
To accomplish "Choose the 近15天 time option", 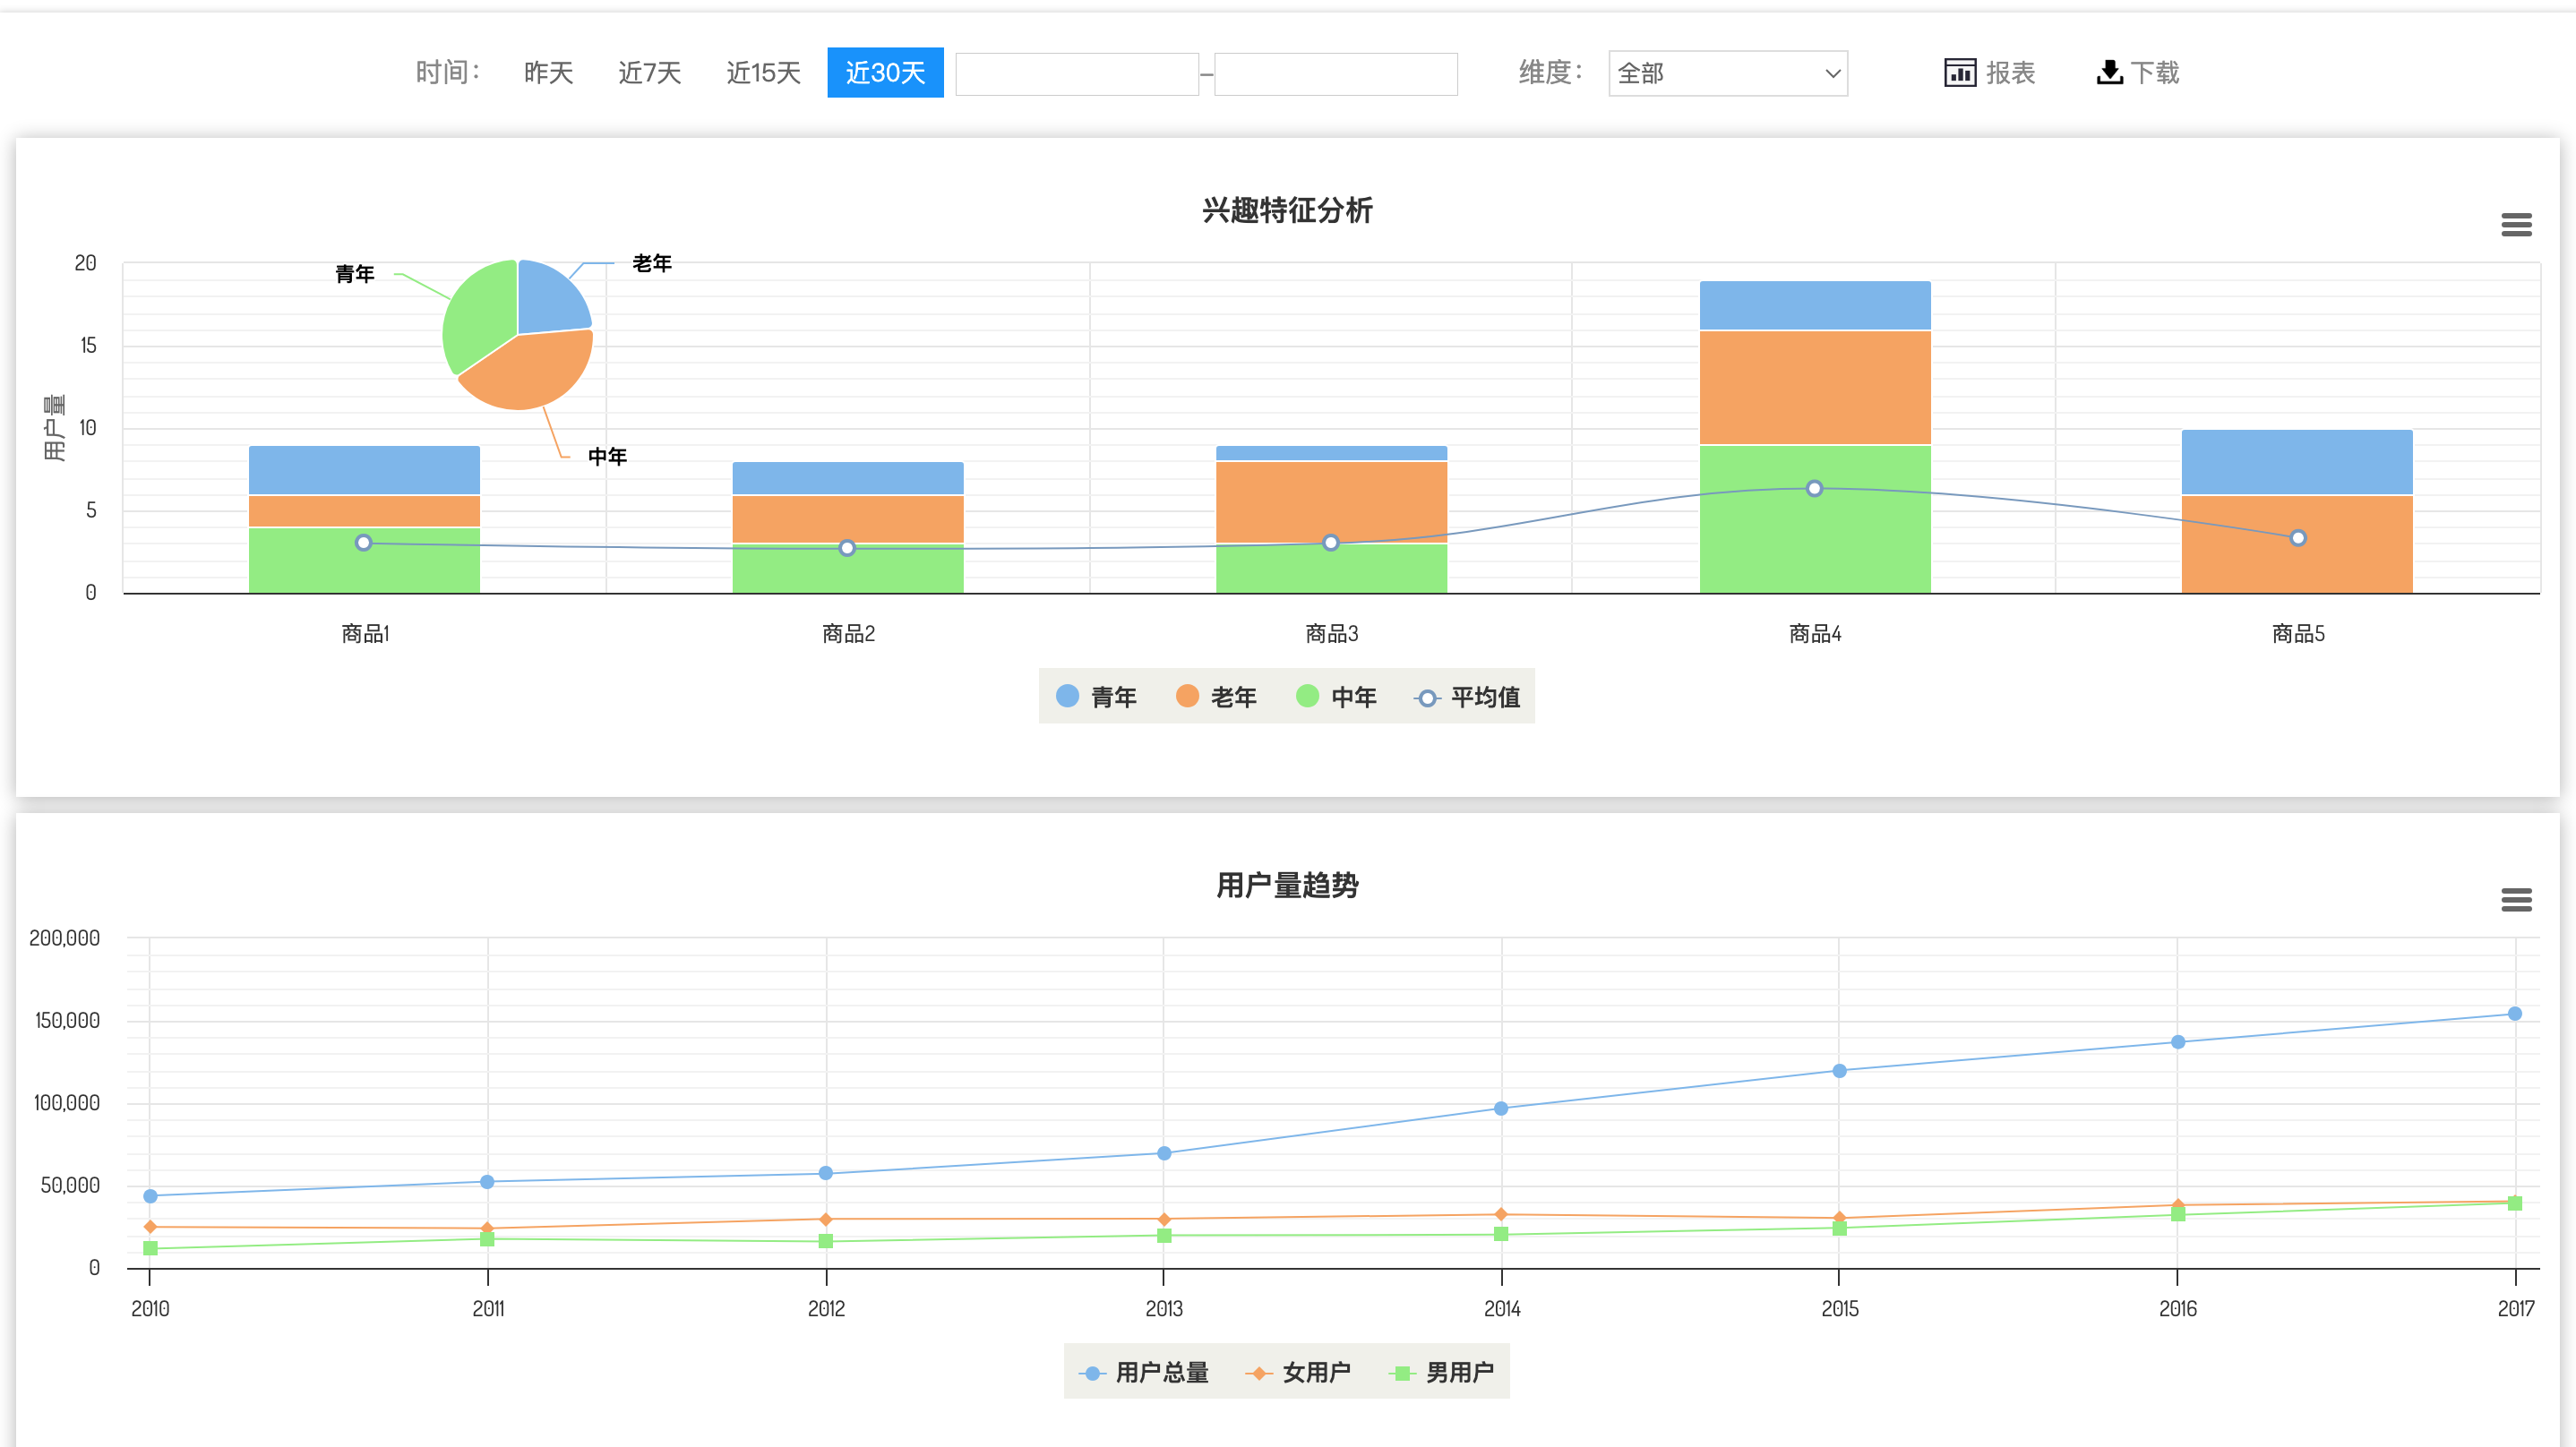I will 763,73.
